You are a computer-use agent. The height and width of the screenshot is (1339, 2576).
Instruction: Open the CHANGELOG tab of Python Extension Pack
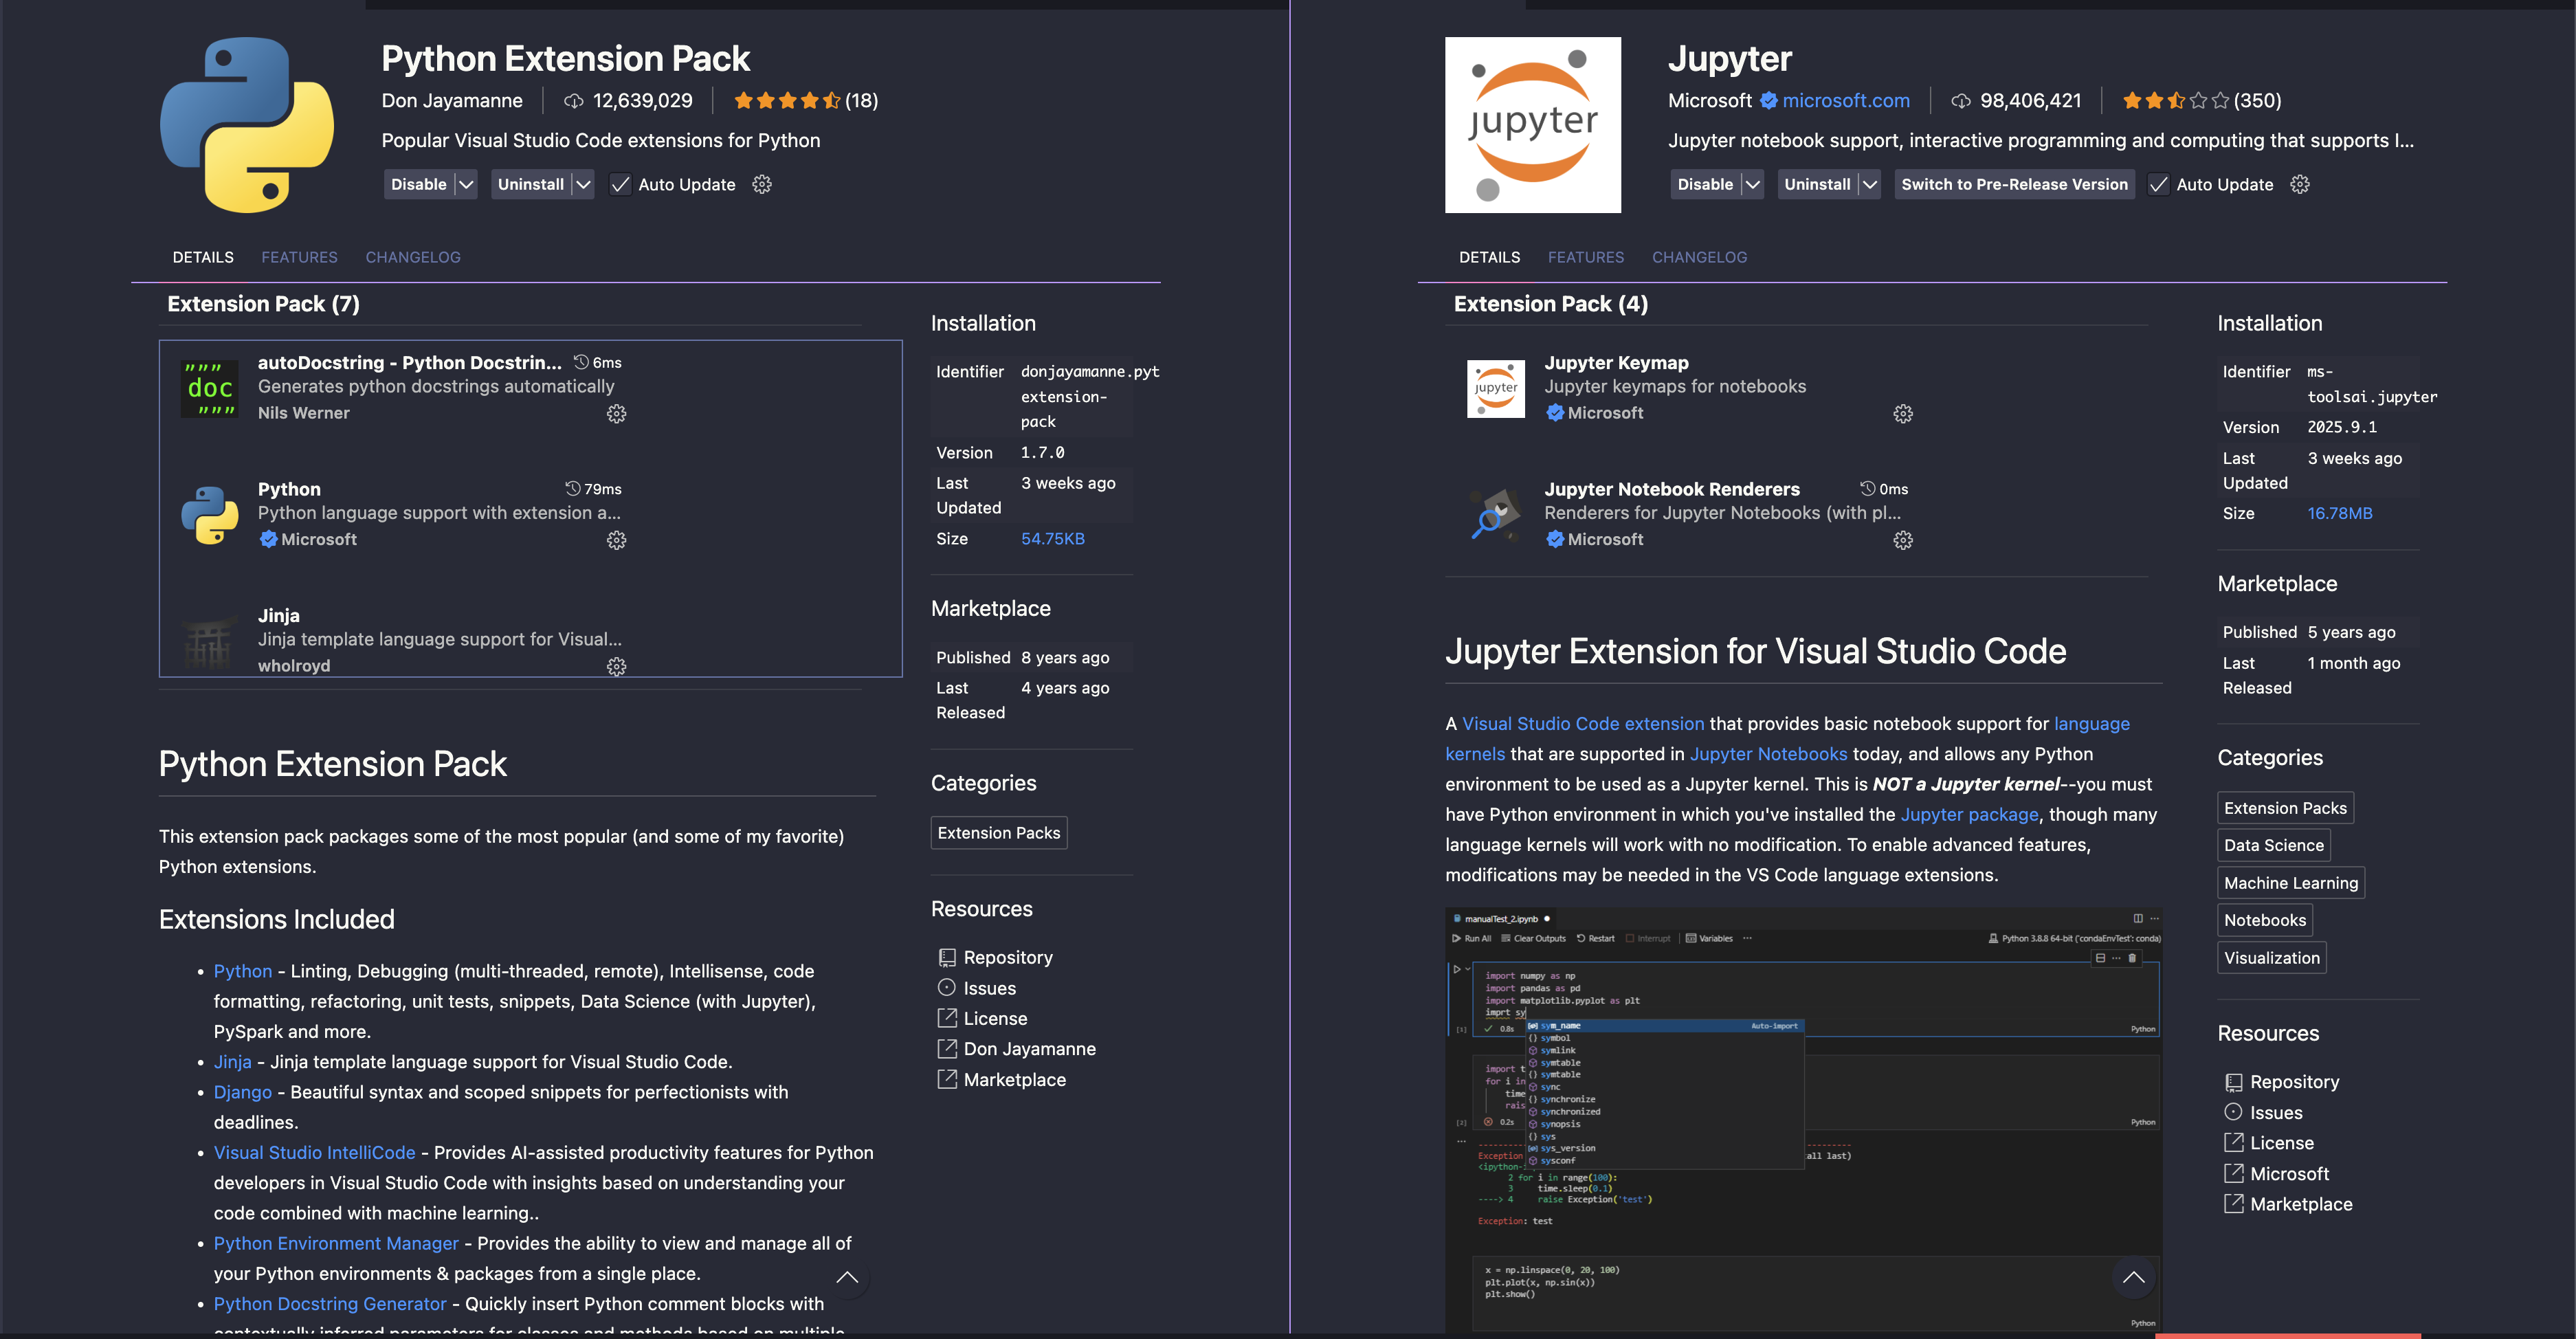tap(413, 257)
